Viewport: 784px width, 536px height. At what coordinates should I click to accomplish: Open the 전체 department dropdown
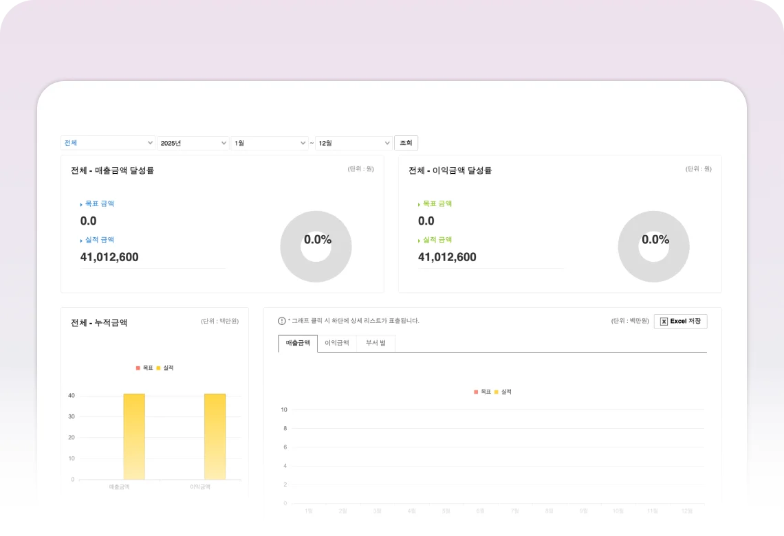click(x=108, y=143)
